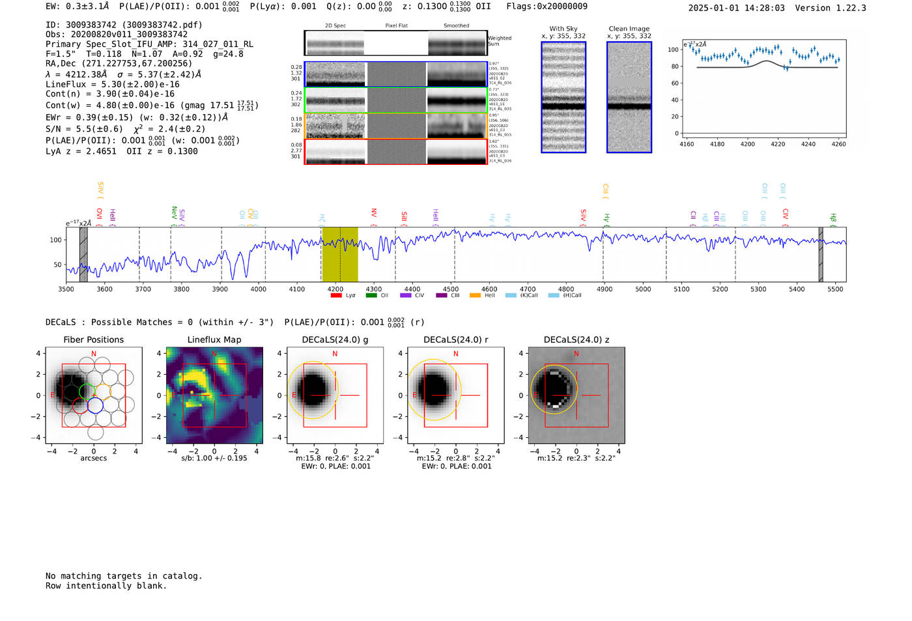Click the EWr = 0.39(±0.15) line

137,117
